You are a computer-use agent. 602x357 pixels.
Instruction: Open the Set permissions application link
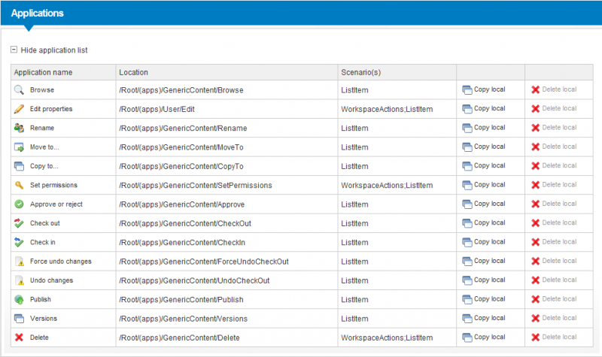point(53,185)
